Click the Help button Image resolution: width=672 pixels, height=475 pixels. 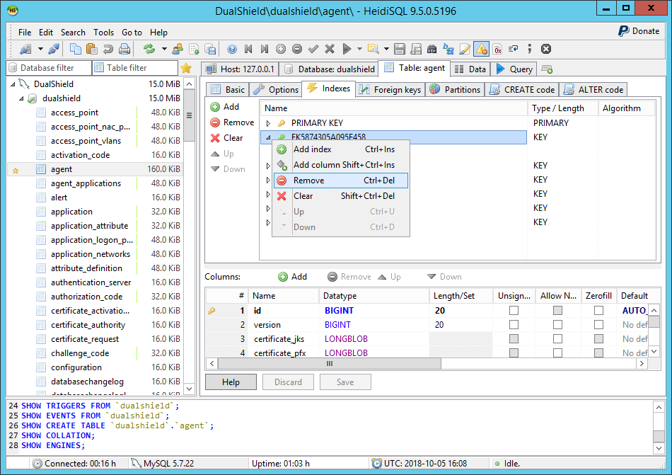pos(231,382)
